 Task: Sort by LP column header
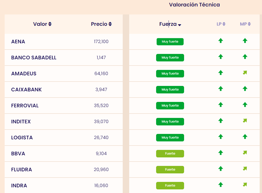tap(221, 24)
